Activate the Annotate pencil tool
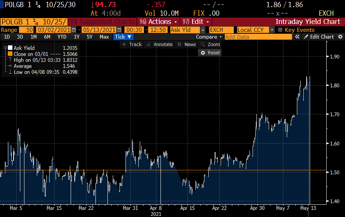 coord(159,44)
